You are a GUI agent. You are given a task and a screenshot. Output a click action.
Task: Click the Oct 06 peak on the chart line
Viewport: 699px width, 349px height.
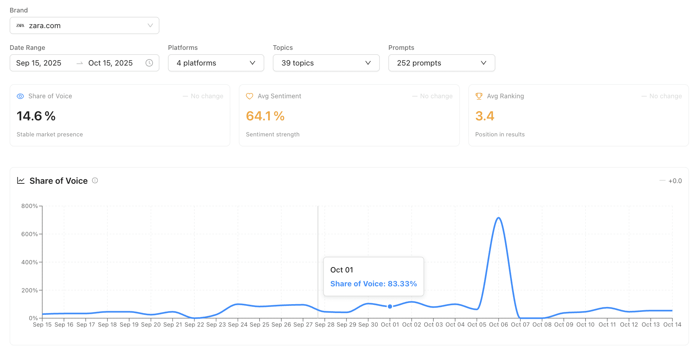tap(499, 218)
